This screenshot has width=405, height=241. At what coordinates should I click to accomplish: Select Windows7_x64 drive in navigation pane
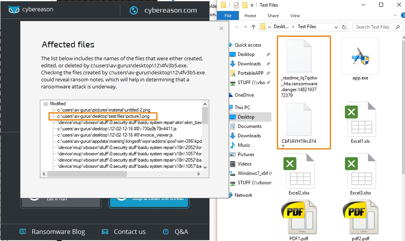click(x=255, y=173)
